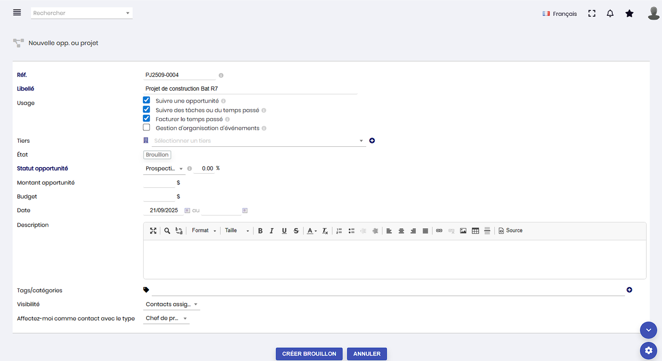
Task: Open start date calendar picker
Action: [187, 210]
